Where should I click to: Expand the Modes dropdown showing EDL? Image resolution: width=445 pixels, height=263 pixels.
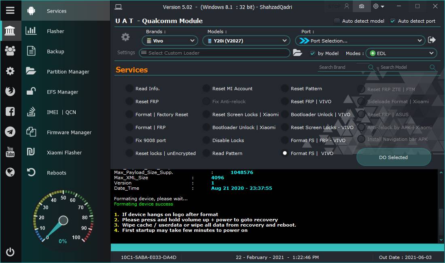(x=401, y=53)
